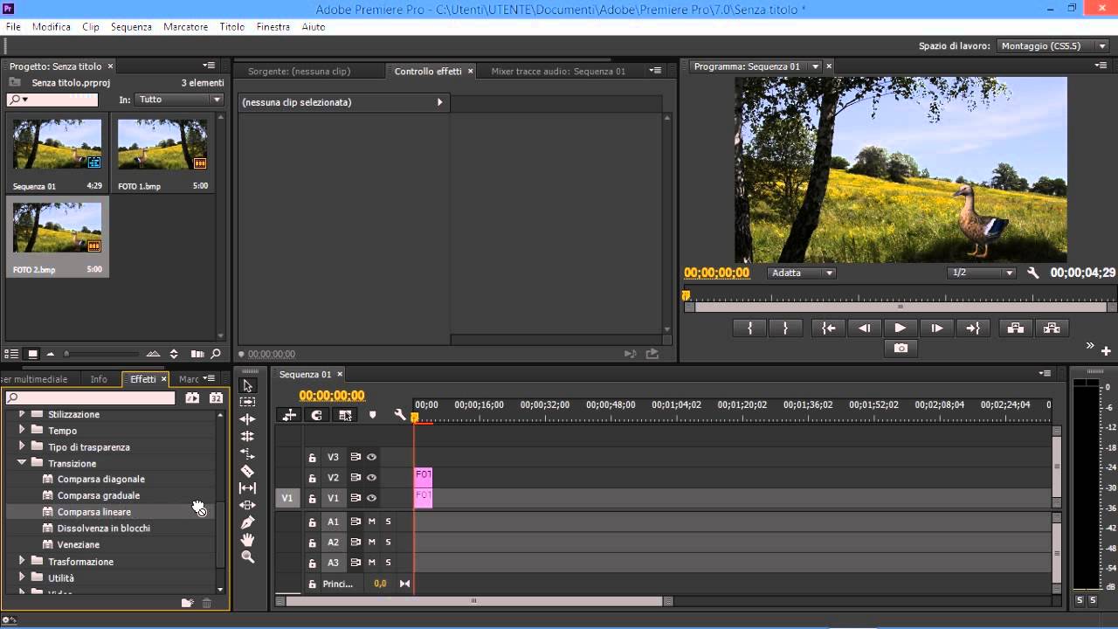The image size is (1118, 629).
Task: Select the Hand tool
Action: point(248,540)
